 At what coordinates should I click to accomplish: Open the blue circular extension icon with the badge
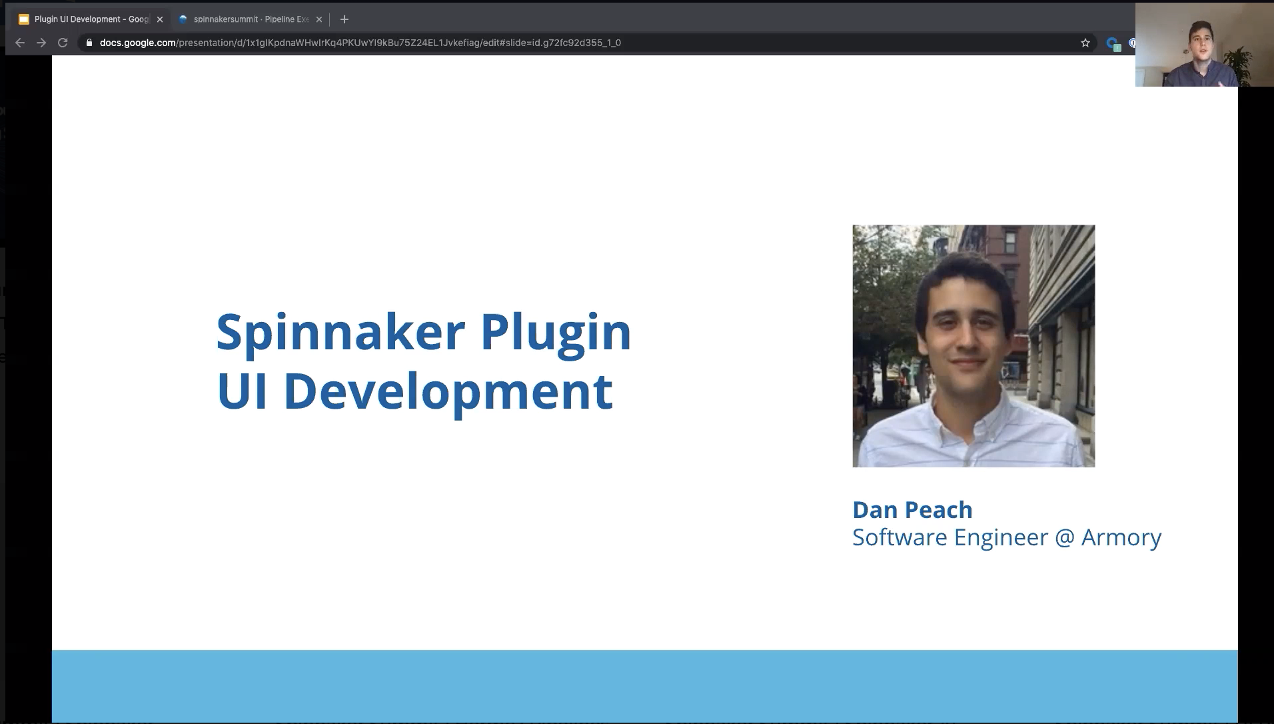(1113, 43)
